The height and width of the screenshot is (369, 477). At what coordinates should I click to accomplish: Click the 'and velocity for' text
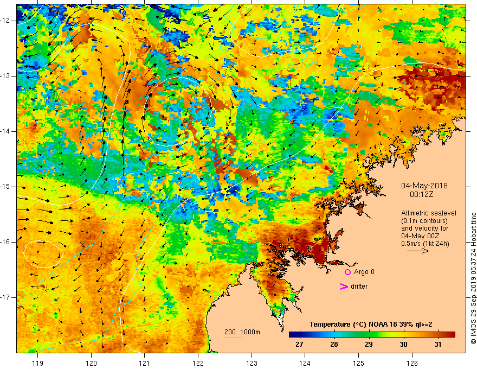[424, 228]
